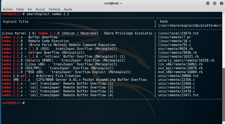Click 'Samba 2.2.8 - Remote Code Execution' title
This screenshot has height=124, width=225.
click(35, 41)
